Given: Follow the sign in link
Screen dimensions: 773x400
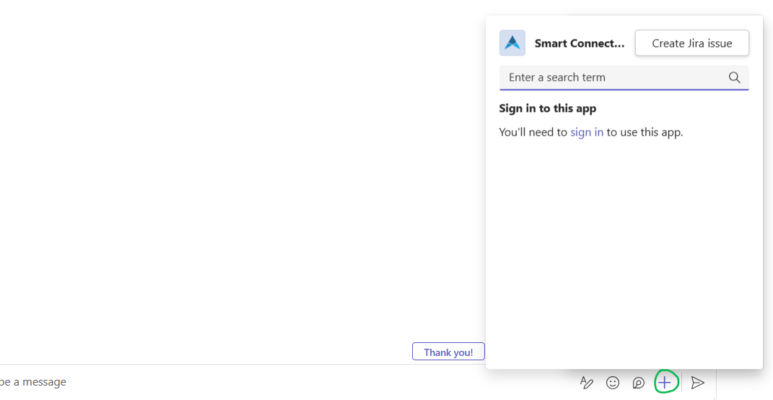Looking at the screenshot, I should pos(587,132).
